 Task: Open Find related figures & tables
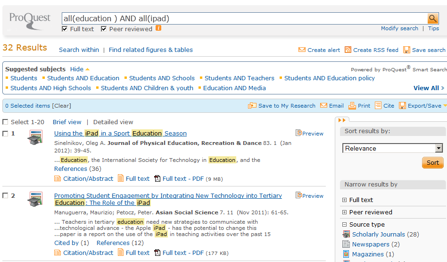(151, 50)
